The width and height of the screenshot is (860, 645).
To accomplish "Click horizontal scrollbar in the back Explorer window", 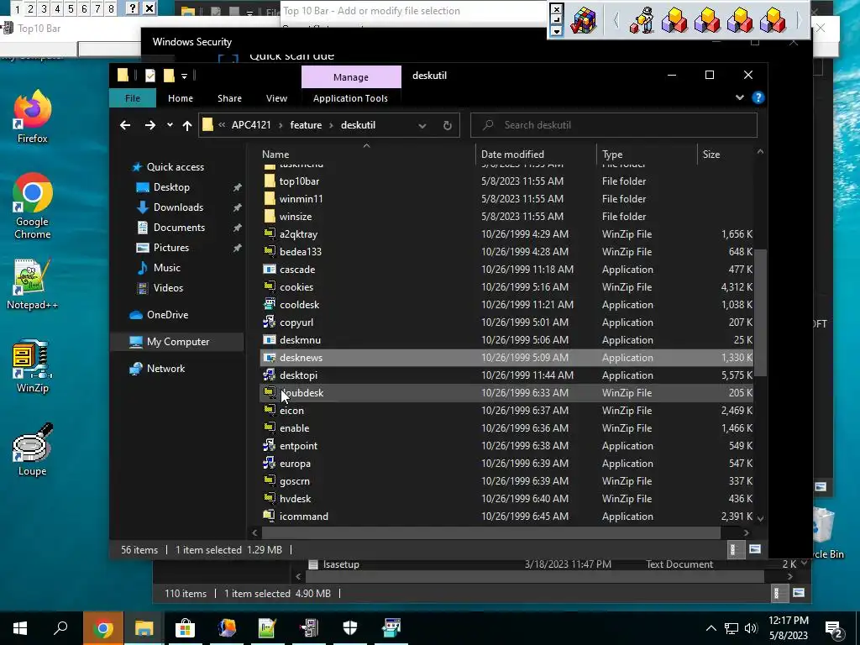I will point(535,576).
